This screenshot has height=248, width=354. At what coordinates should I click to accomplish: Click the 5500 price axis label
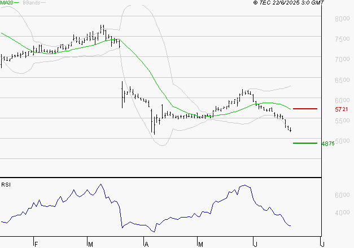pos(342,121)
